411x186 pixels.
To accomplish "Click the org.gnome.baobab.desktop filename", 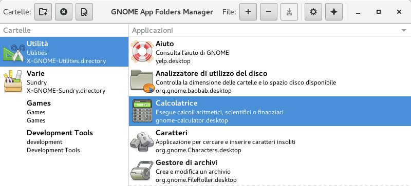I will [x=194, y=91].
